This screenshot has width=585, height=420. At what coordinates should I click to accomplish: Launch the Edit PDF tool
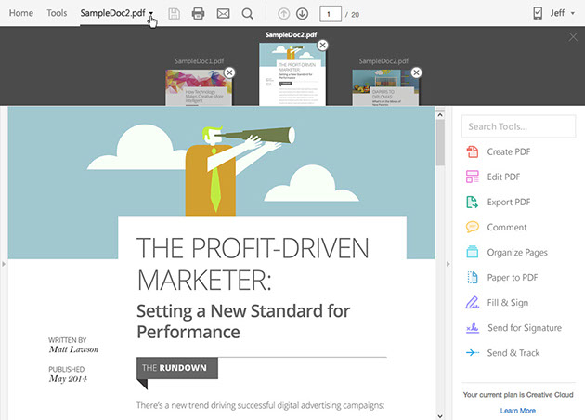point(503,177)
